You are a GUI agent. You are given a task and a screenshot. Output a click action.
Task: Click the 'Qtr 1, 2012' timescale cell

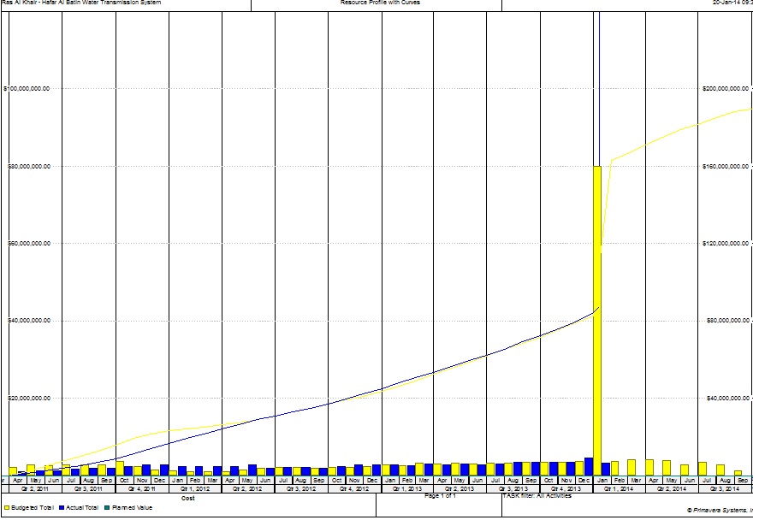(195, 488)
